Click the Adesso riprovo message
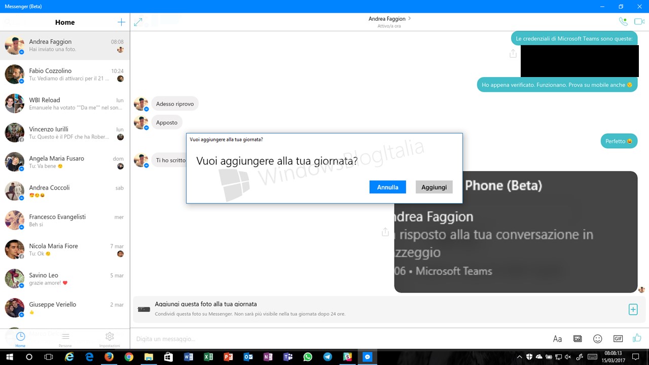This screenshot has width=649, height=365. pyautogui.click(x=175, y=104)
